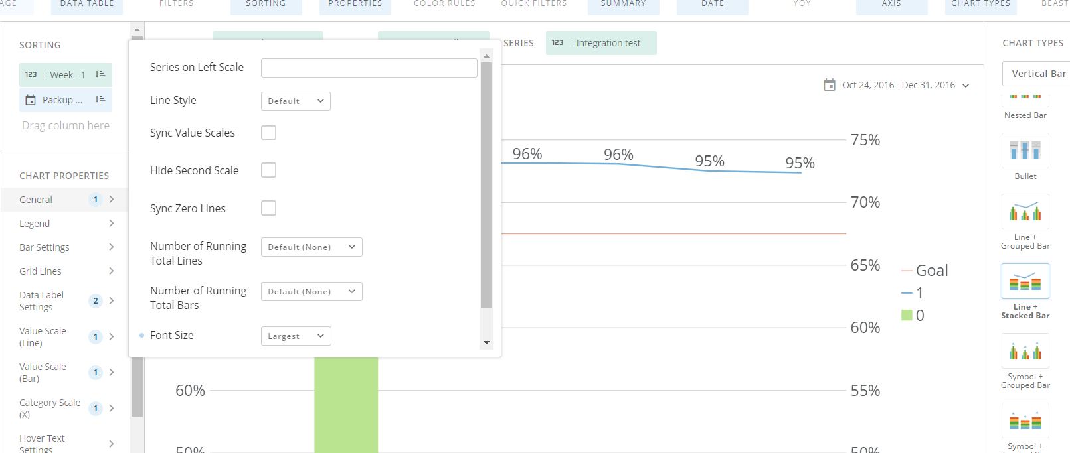Screen dimensions: 1070x453
Task: Click the sort order icon for Packup column
Action: pos(100,99)
